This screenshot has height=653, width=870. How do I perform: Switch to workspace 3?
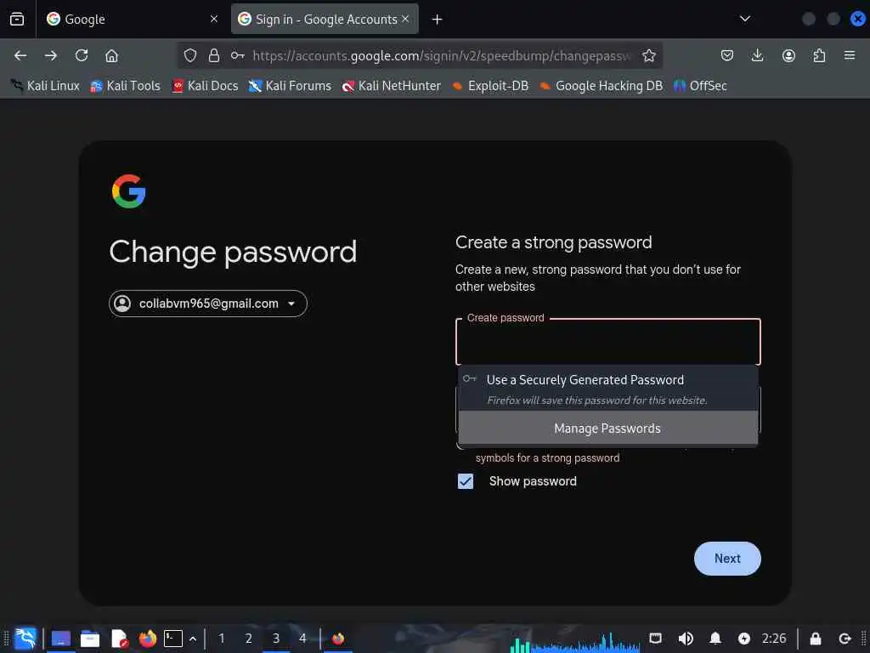276,639
